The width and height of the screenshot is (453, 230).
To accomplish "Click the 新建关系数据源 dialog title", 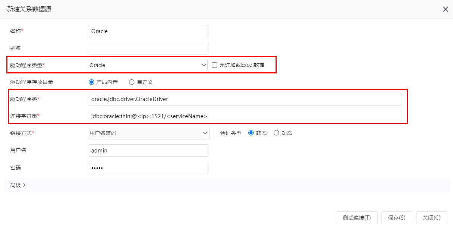I will tap(29, 9).
